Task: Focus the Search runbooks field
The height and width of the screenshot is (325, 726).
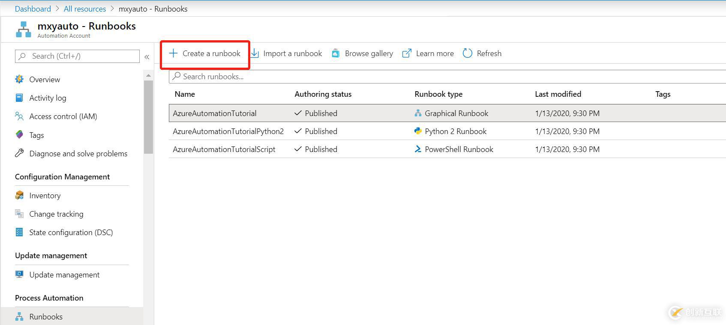Action: coord(447,76)
